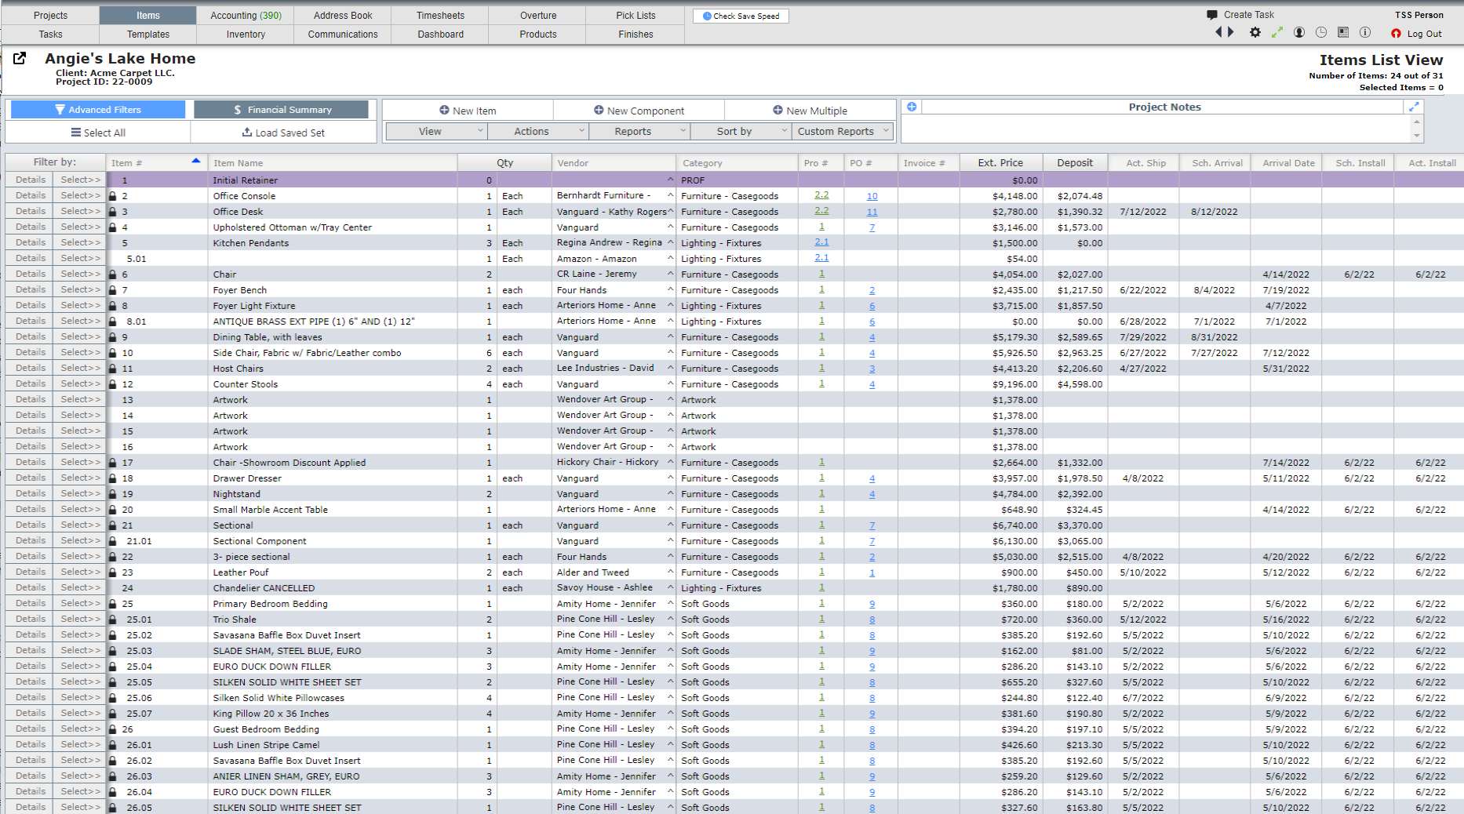Expand Project Notes with the corner arrow icon
Image resolution: width=1464 pixels, height=814 pixels.
point(1414,107)
